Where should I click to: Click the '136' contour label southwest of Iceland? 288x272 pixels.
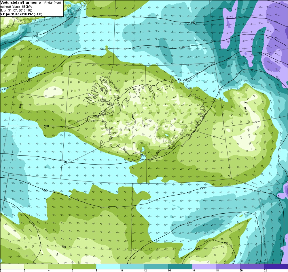pyautogui.click(x=65, y=162)
